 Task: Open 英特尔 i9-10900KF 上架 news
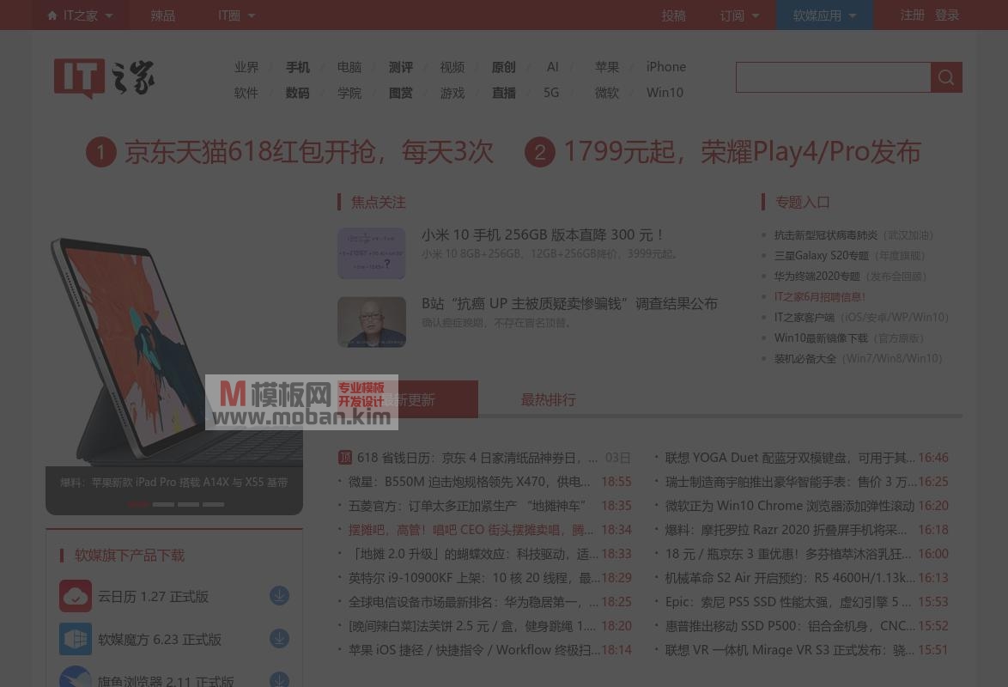(x=475, y=578)
